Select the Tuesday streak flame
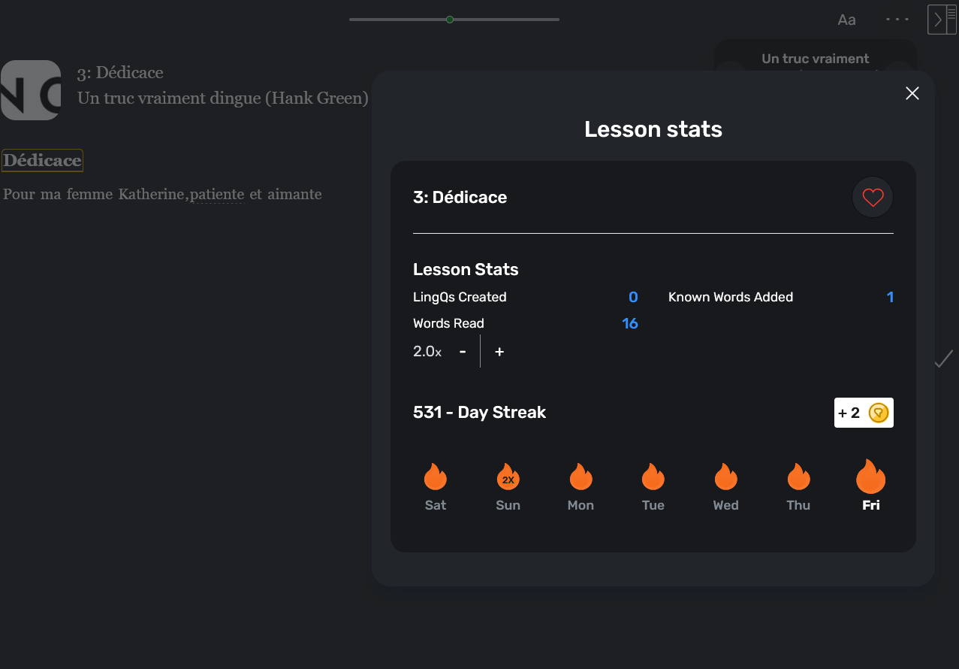The height and width of the screenshot is (669, 959). pos(653,477)
